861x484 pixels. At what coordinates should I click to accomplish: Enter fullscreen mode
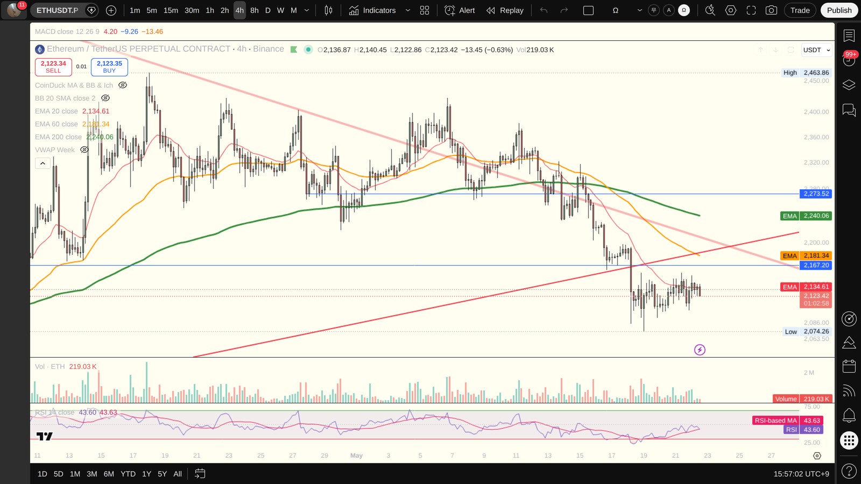pyautogui.click(x=751, y=10)
